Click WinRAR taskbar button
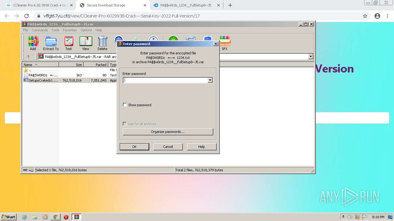This screenshot has height=221, width=394. pyautogui.click(x=77, y=217)
